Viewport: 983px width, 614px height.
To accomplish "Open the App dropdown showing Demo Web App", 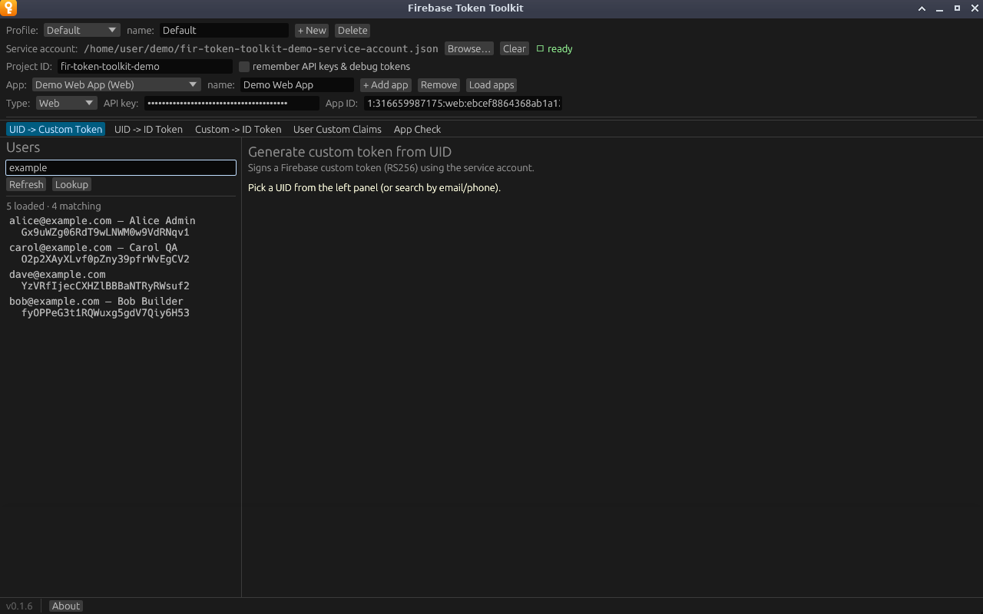I will pyautogui.click(x=116, y=85).
